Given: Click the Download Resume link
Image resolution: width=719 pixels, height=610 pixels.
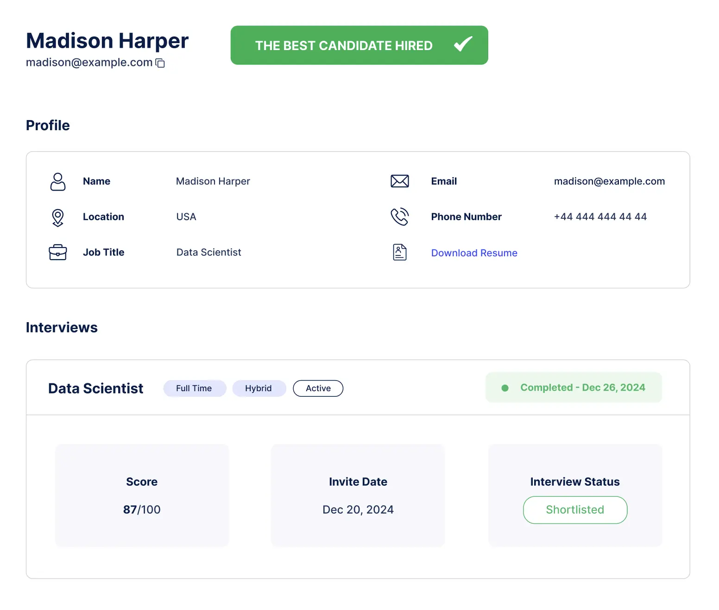Looking at the screenshot, I should (x=474, y=253).
